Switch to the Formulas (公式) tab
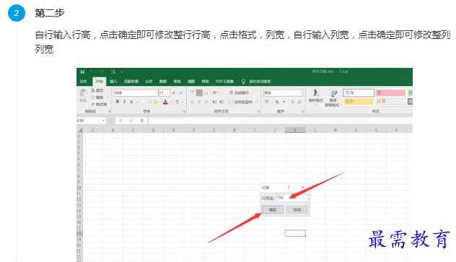 [149, 82]
